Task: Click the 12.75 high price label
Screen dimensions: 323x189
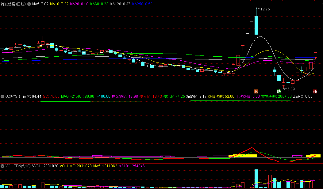Action: tap(265, 9)
